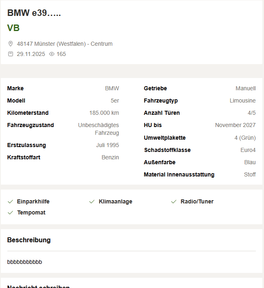Click the green VB price label
264x288 pixels.
pyautogui.click(x=13, y=28)
